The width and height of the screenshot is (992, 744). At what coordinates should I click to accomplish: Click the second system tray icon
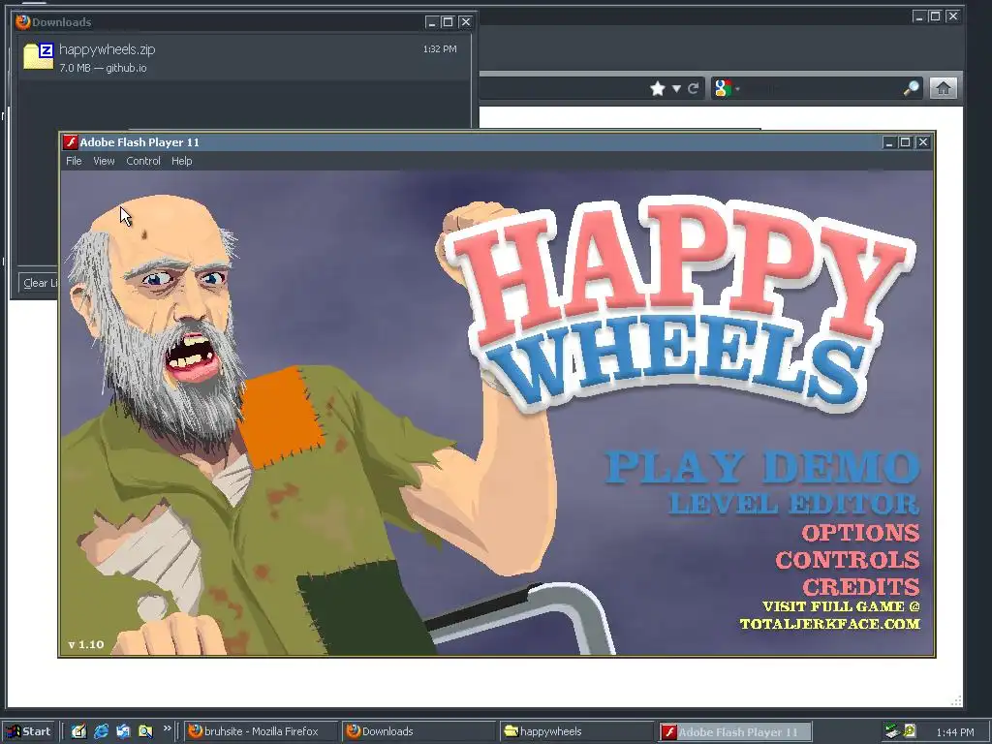[909, 730]
